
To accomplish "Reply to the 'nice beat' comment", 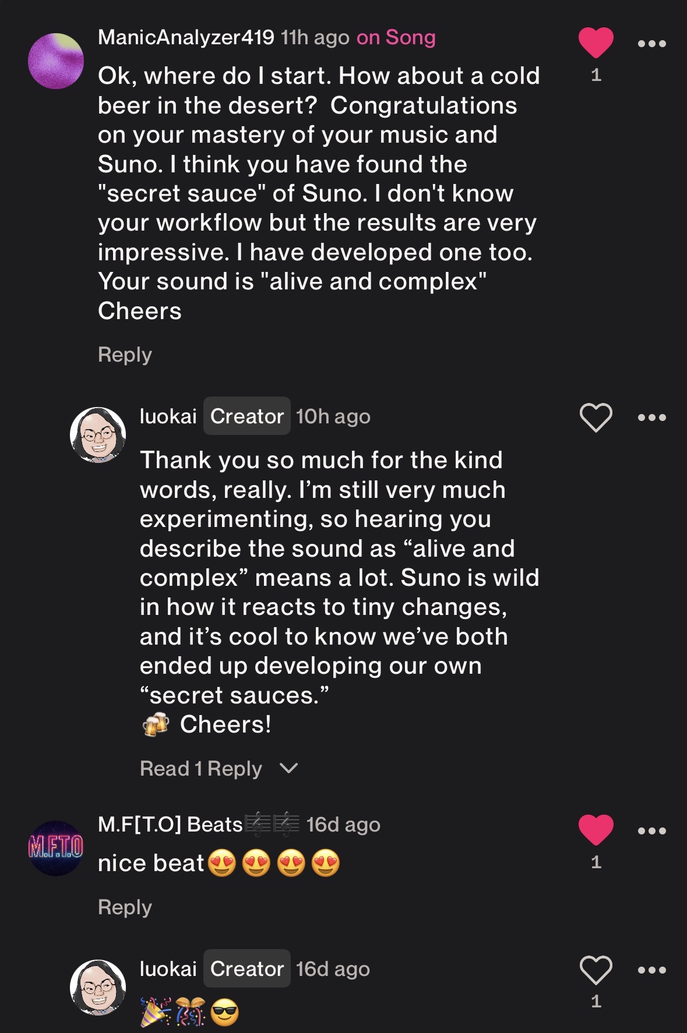I will pyautogui.click(x=125, y=907).
